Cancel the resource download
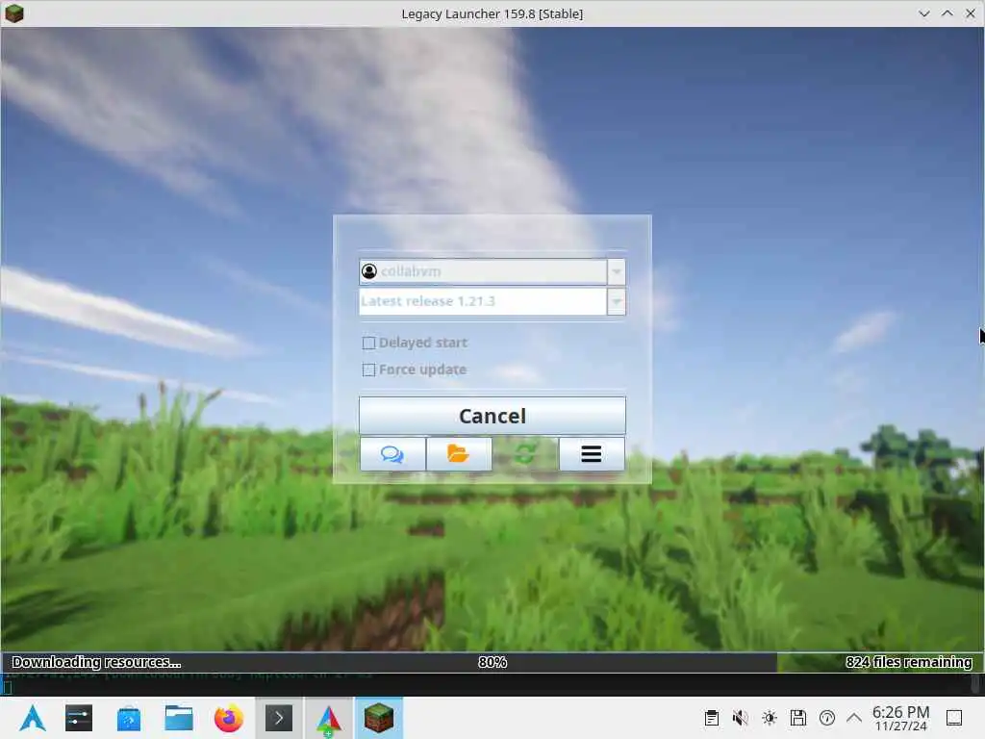985x739 pixels. pyautogui.click(x=492, y=416)
